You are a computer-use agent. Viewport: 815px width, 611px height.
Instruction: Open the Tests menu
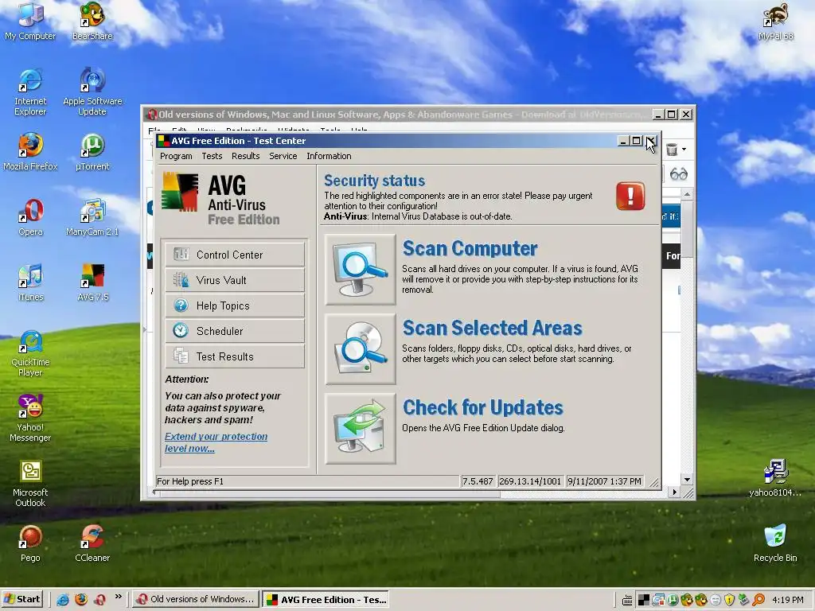click(212, 156)
